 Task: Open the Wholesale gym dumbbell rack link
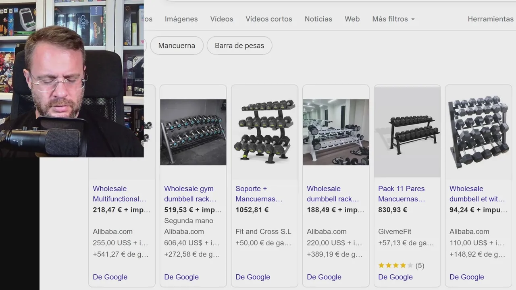click(190, 194)
